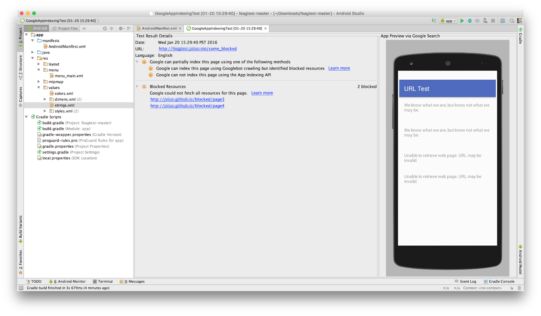Open the TODO tool window tab
This screenshot has height=316, width=541.
click(34, 282)
